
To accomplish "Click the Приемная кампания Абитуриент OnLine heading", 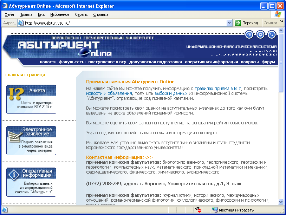I will coord(130,82).
